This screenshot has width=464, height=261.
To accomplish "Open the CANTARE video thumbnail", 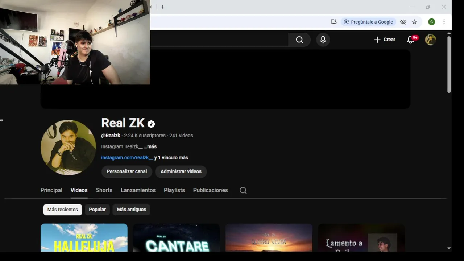I will tap(176, 237).
